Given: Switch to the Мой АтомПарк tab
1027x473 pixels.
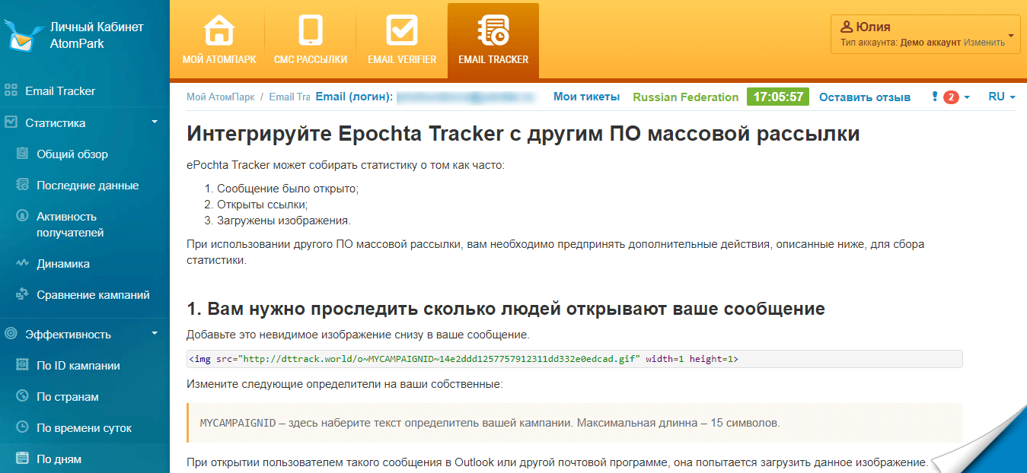Looking at the screenshot, I should pyautogui.click(x=219, y=40).
